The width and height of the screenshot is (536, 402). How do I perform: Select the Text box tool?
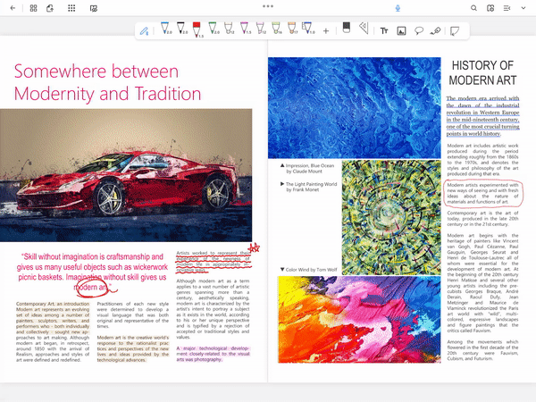pos(384,31)
